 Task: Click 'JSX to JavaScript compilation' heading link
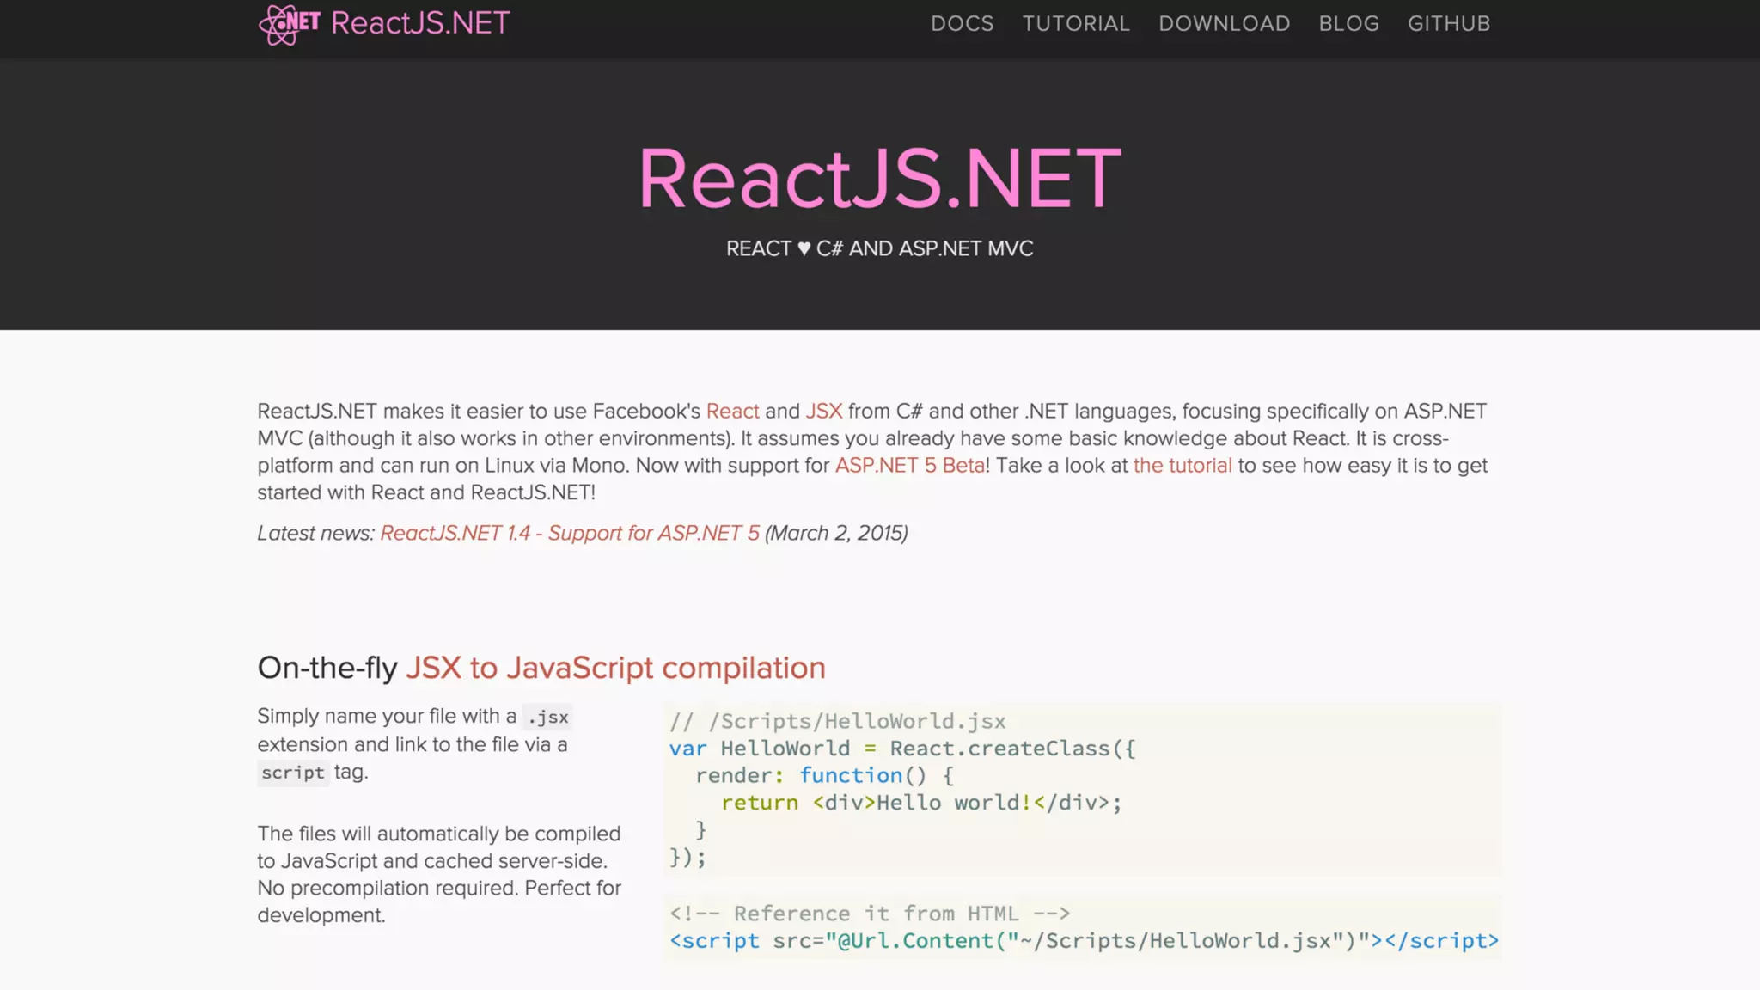(615, 668)
